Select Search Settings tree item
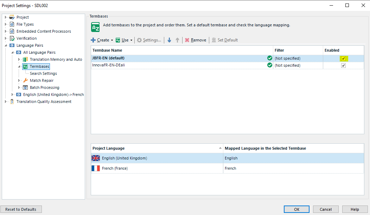The image size is (370, 215). (x=43, y=73)
